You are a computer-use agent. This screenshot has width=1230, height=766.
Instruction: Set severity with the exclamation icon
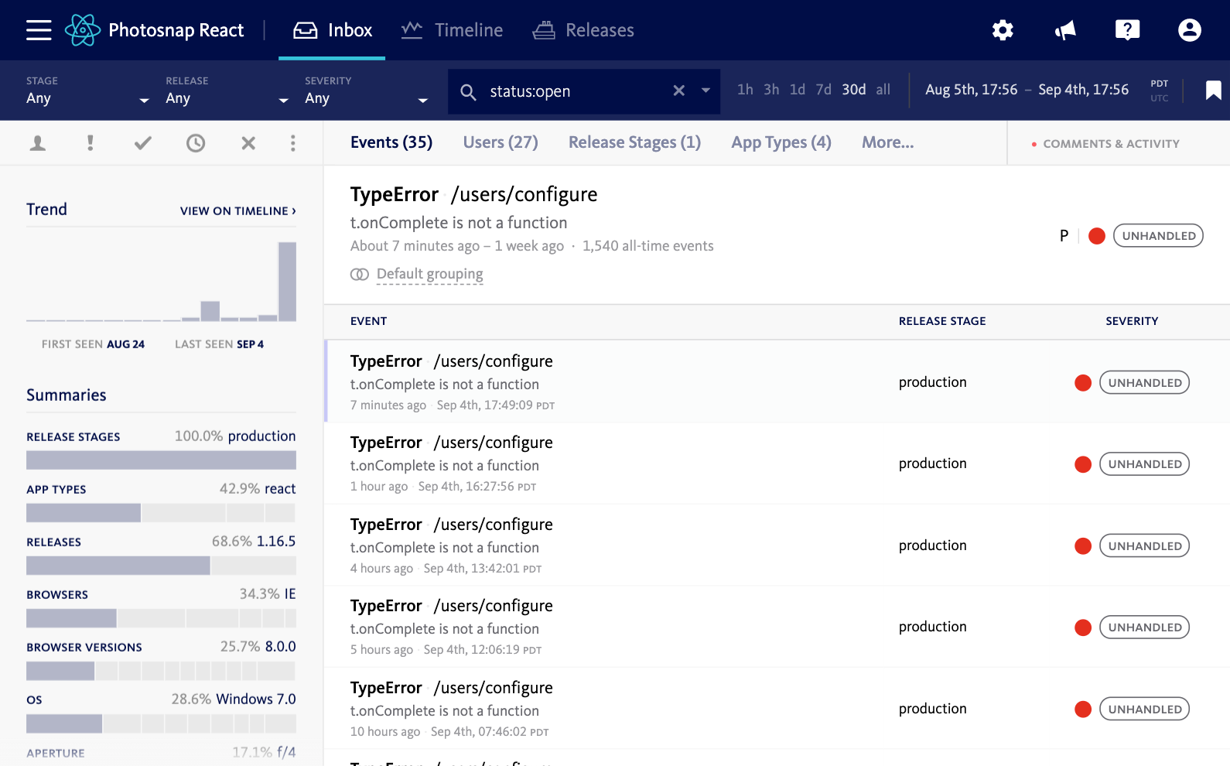coord(91,143)
